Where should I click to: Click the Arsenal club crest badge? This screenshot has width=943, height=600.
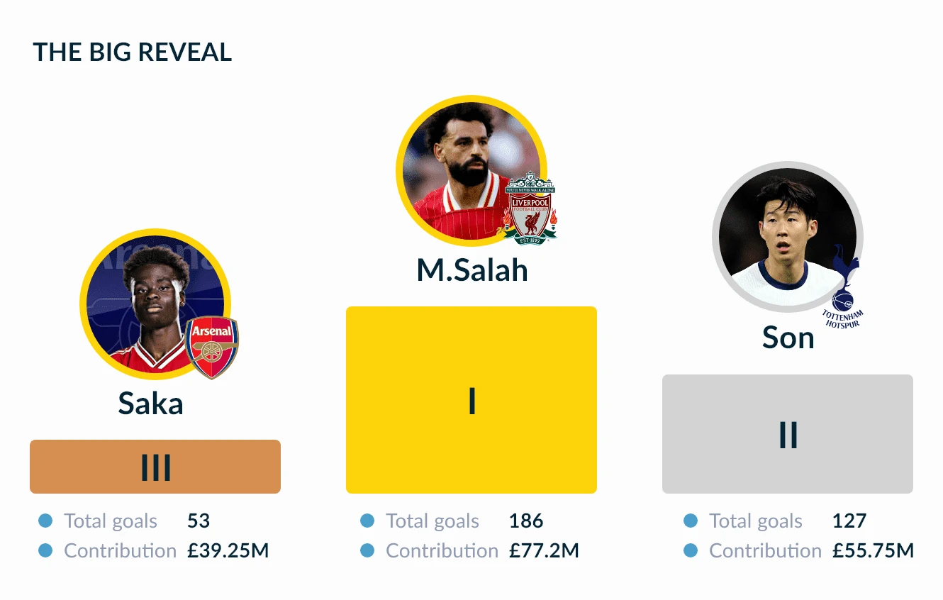(x=211, y=347)
